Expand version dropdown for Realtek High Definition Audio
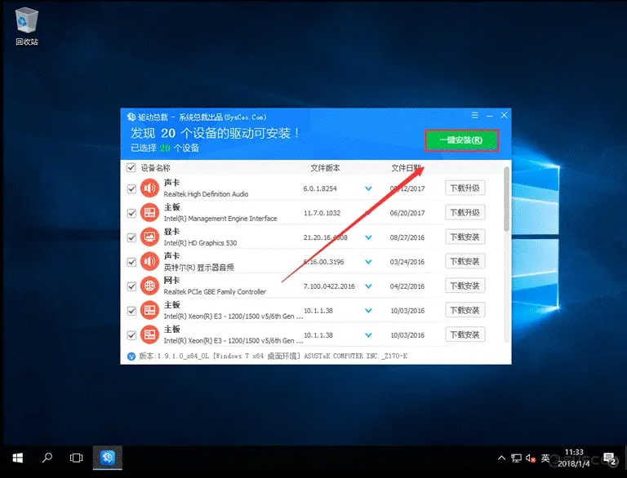The height and width of the screenshot is (478, 627). pyautogui.click(x=368, y=189)
